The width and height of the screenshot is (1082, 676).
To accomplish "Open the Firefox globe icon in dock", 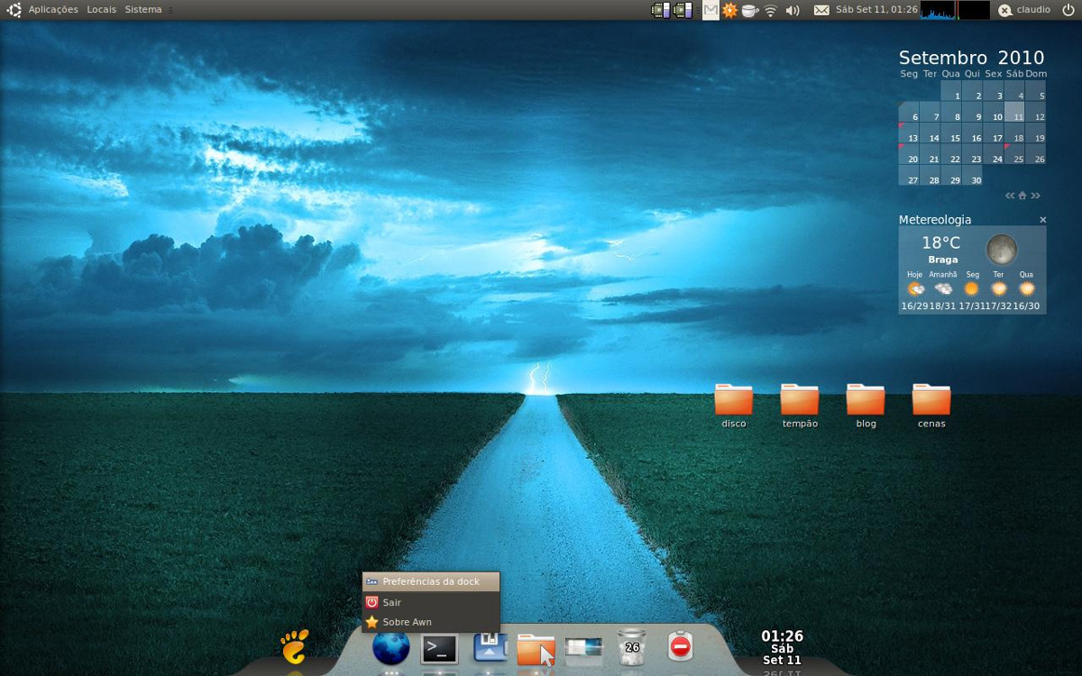I will [390, 647].
